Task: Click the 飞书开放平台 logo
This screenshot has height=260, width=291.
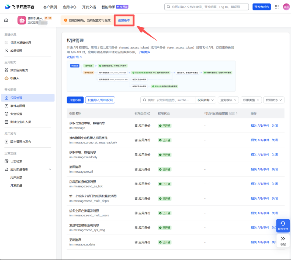Action: click(19, 7)
